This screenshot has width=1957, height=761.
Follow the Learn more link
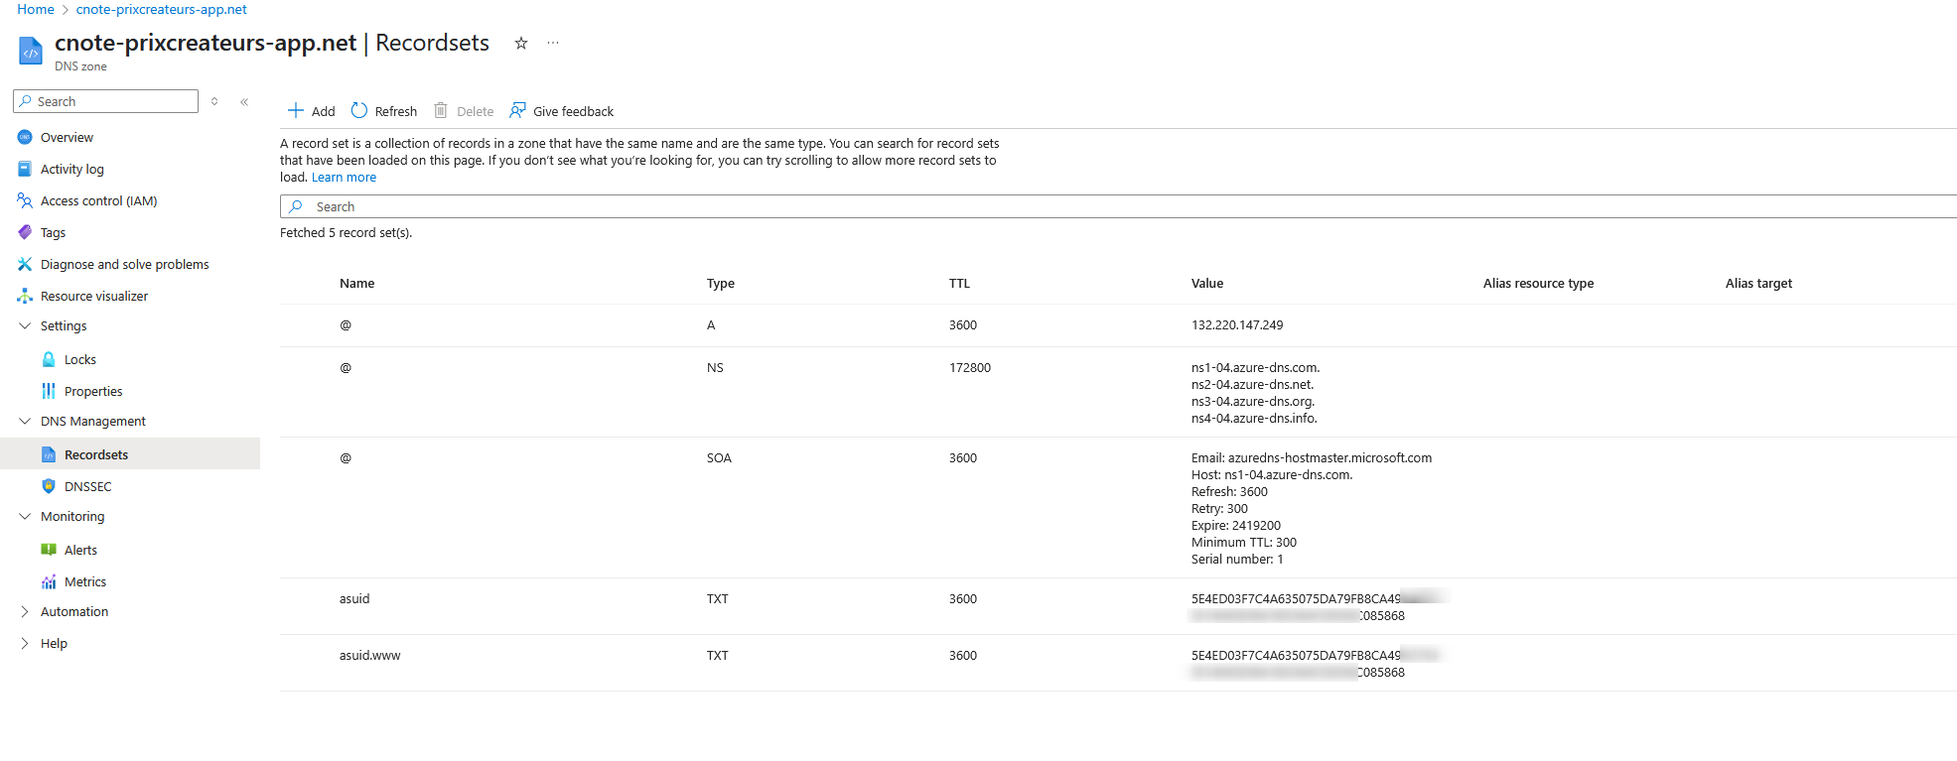coord(344,177)
